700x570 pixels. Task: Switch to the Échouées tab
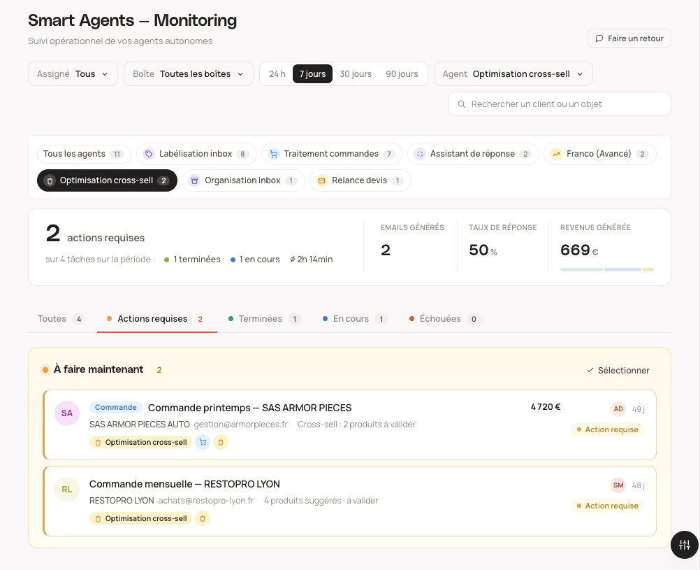(444, 319)
